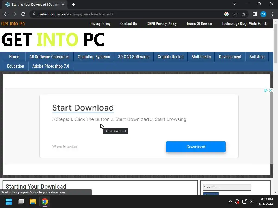This screenshot has height=208, width=278.
Task: Close the advertisement with X
Action: coord(271,90)
